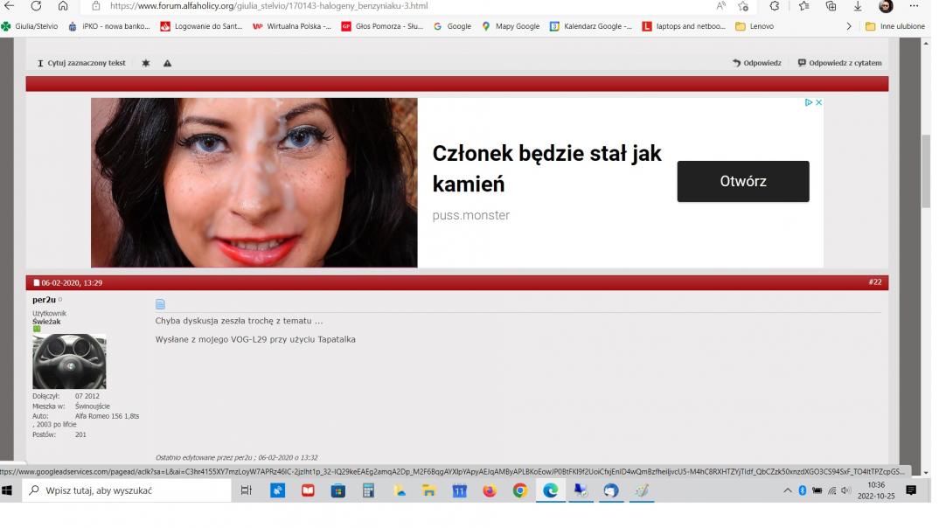The image size is (939, 528).
Task: Open the user profile avatar
Action: point(886,6)
